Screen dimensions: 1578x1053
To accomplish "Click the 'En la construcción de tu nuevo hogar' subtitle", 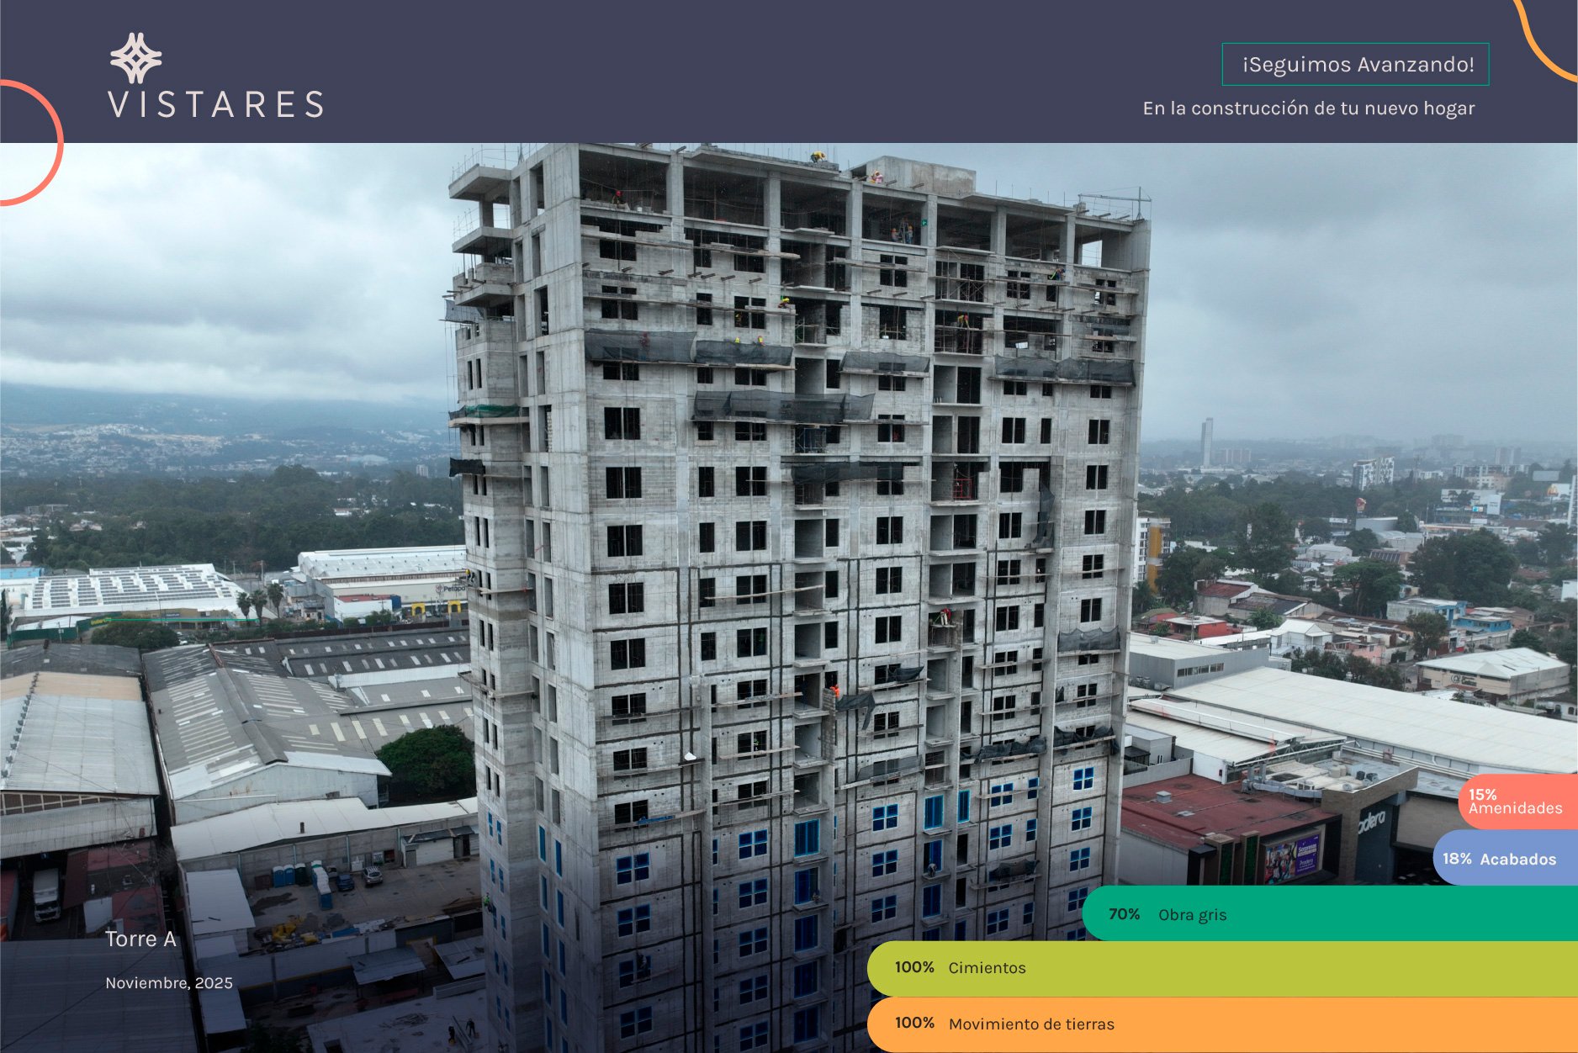I will pos(1308,108).
